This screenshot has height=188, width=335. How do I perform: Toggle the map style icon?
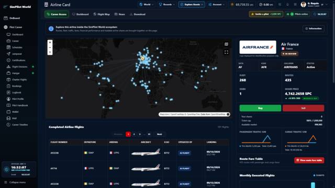[226, 44]
